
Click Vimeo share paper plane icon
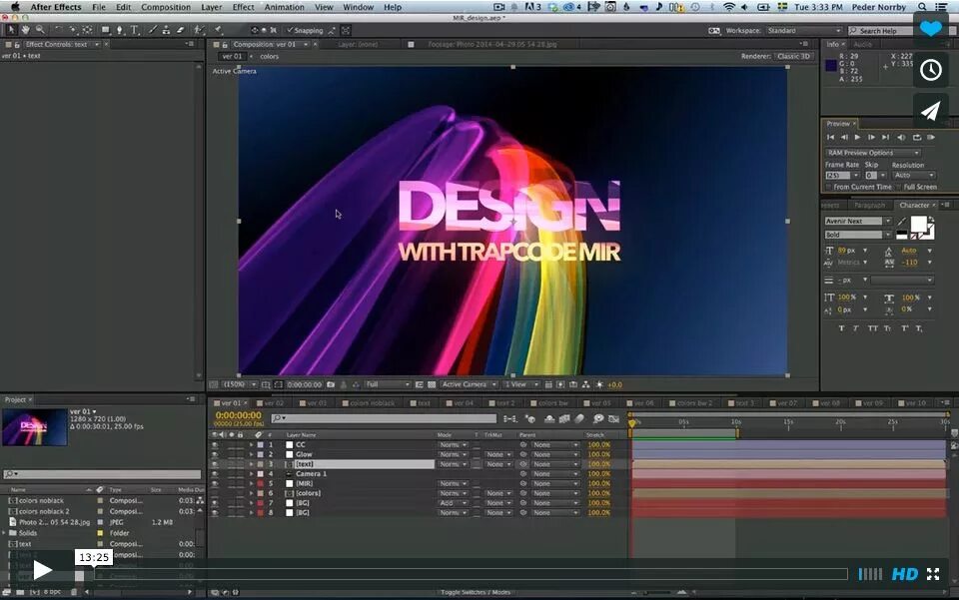tap(931, 111)
